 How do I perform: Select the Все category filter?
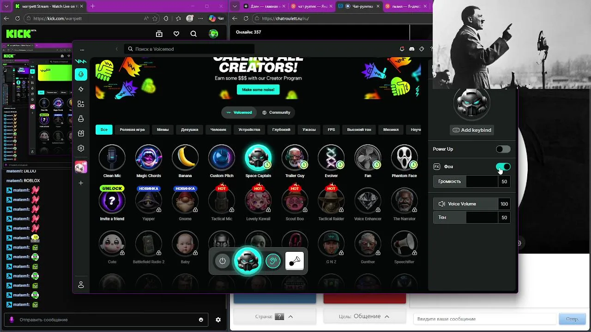point(104,130)
